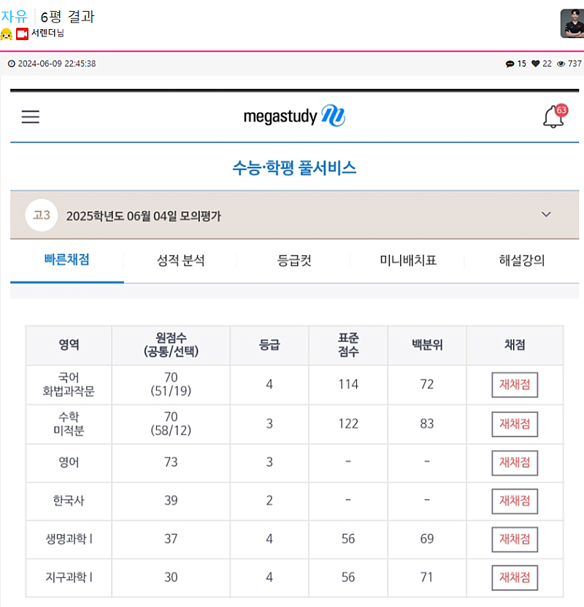Switch to the 성적 분석 tab

[180, 260]
